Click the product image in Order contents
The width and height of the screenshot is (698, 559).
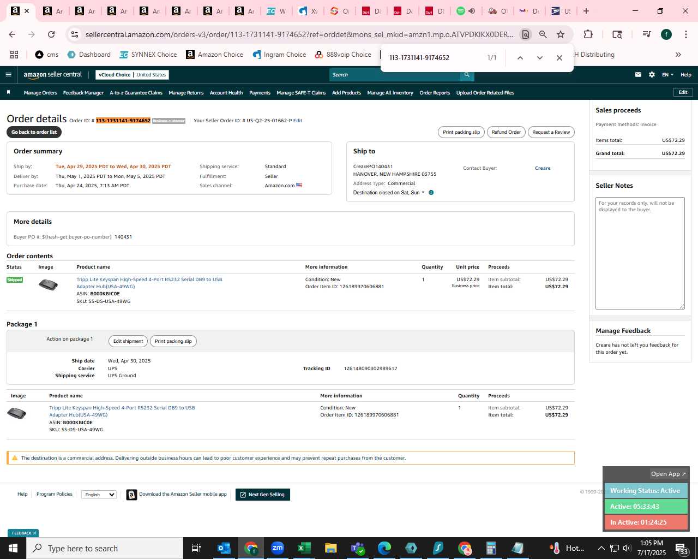tap(48, 284)
